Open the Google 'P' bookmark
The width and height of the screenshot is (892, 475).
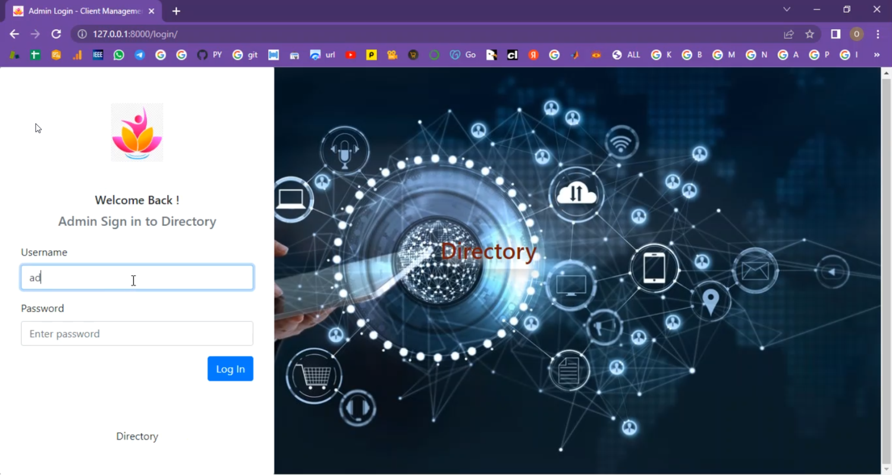point(819,55)
